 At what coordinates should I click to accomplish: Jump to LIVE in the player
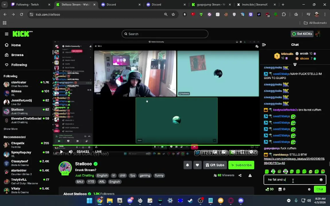click(x=99, y=152)
